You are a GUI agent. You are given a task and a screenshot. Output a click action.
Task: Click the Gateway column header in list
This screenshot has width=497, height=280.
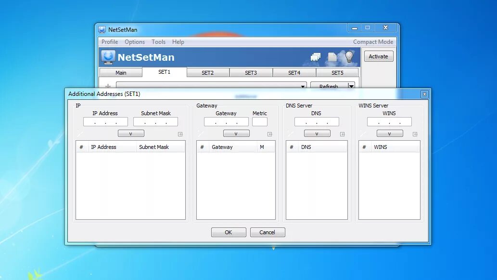coord(233,147)
